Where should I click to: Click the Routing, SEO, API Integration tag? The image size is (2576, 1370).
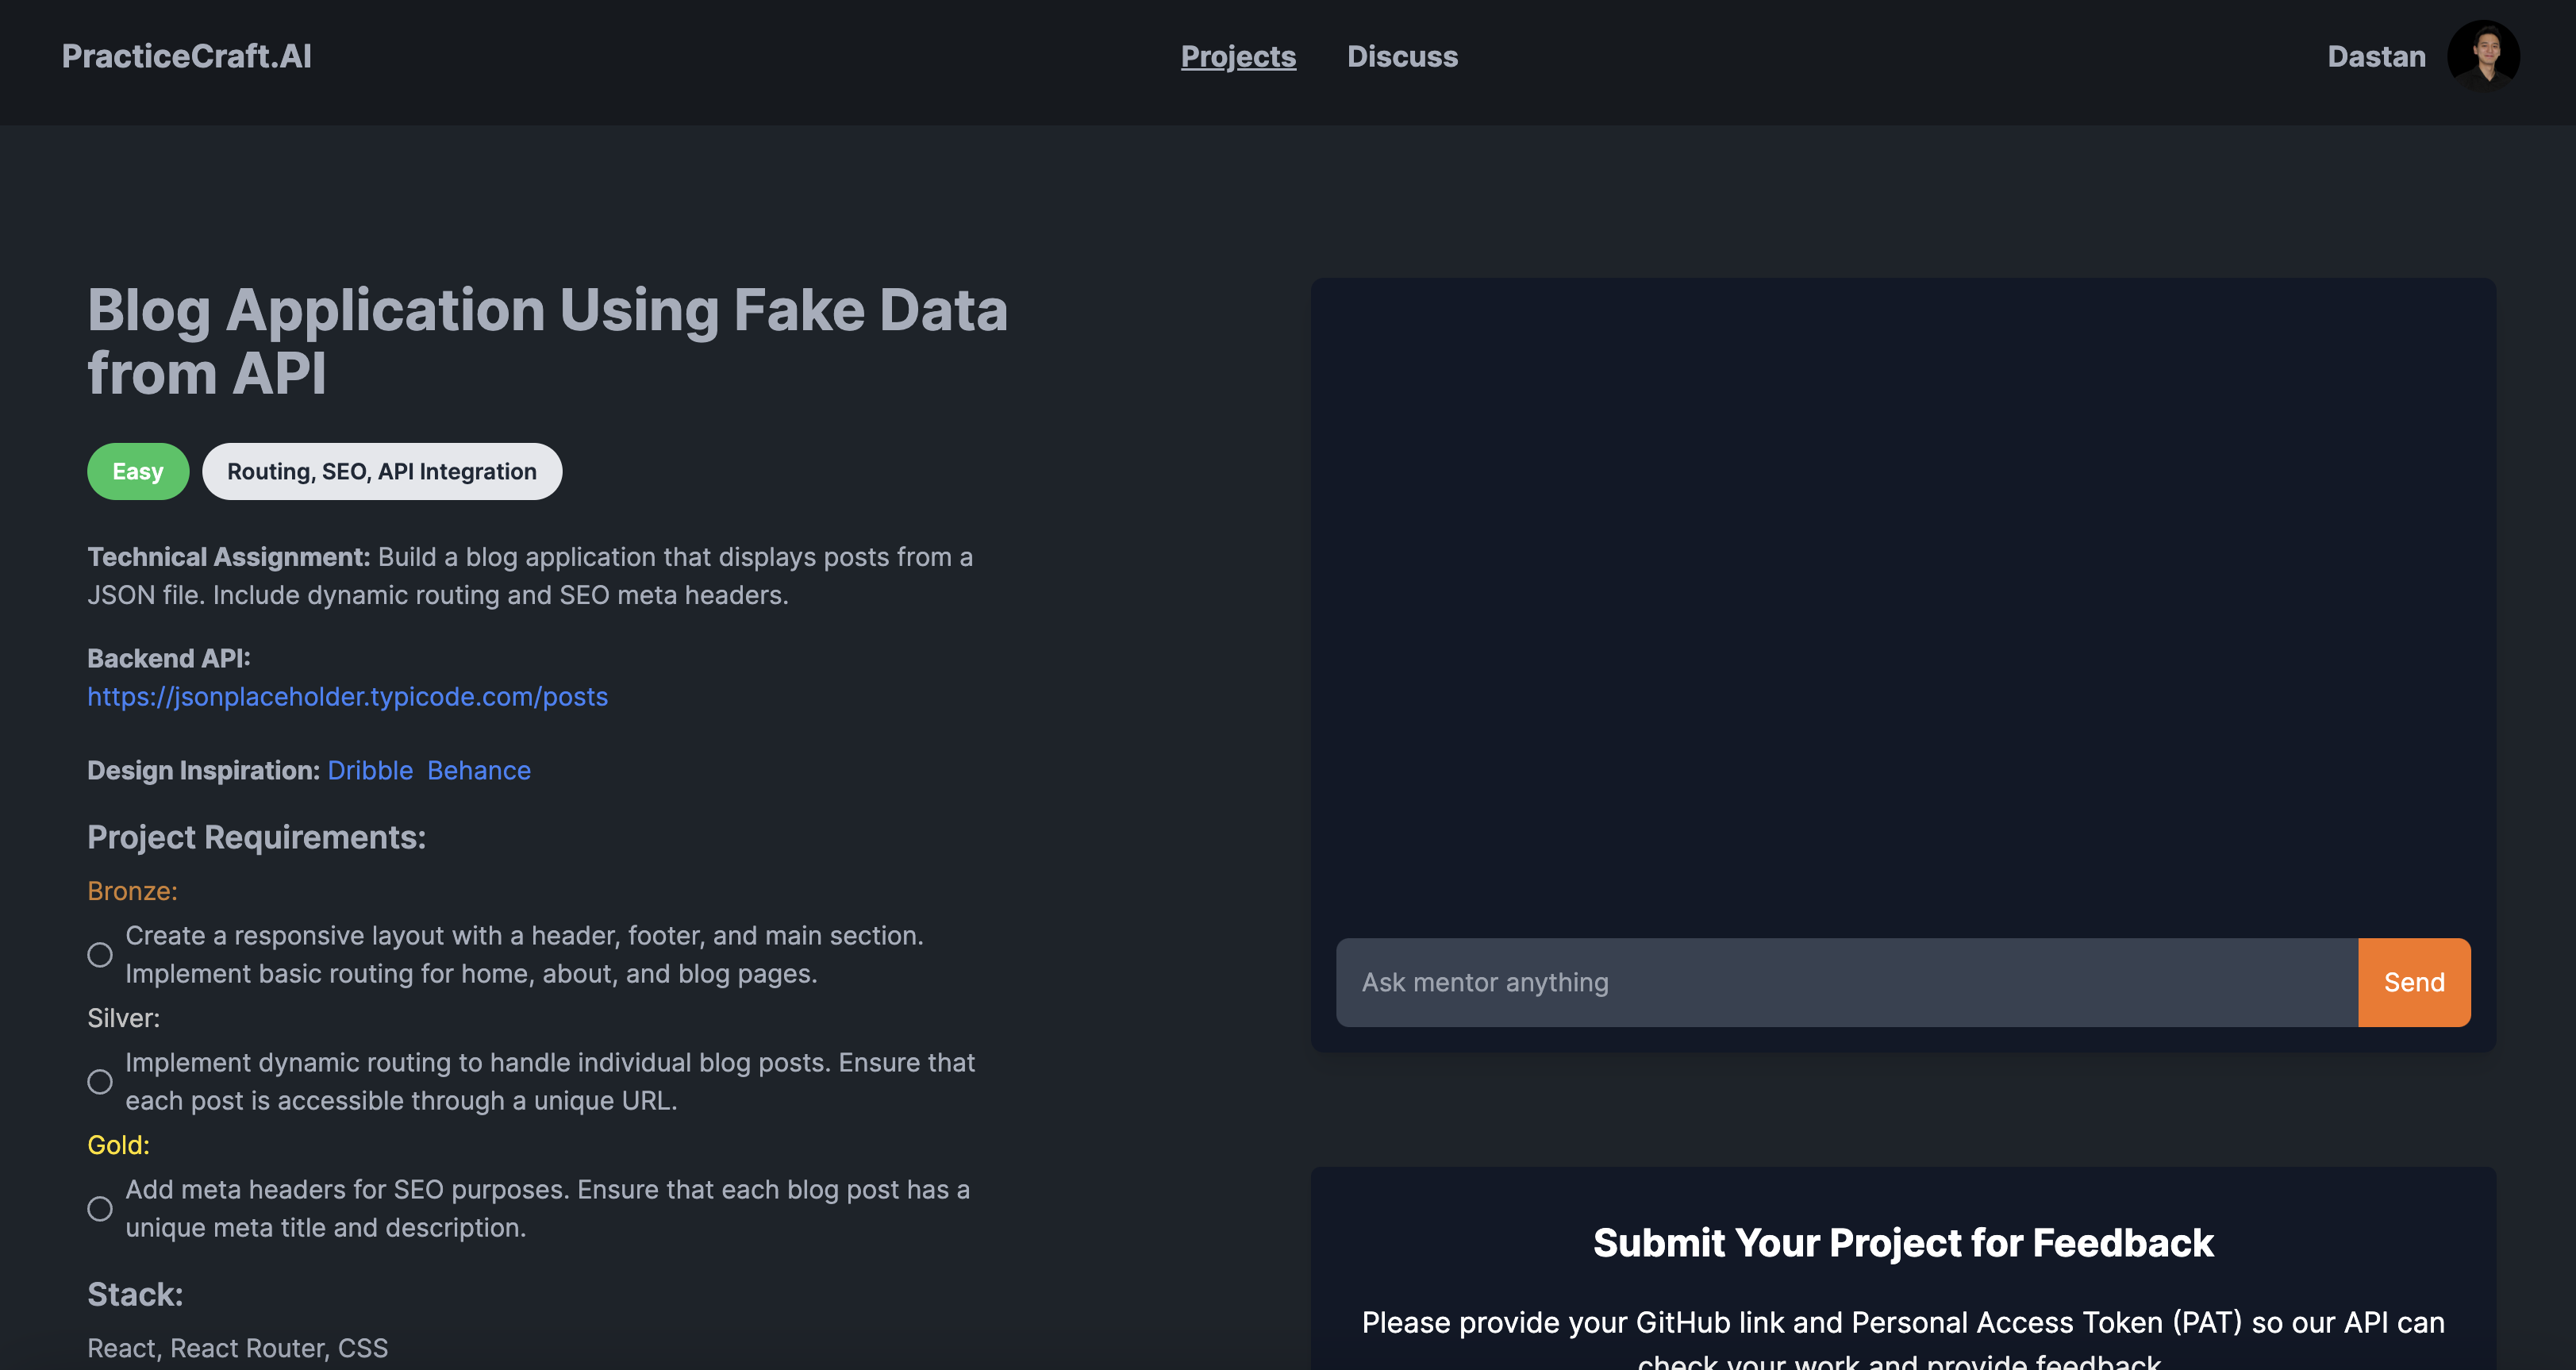(381, 471)
